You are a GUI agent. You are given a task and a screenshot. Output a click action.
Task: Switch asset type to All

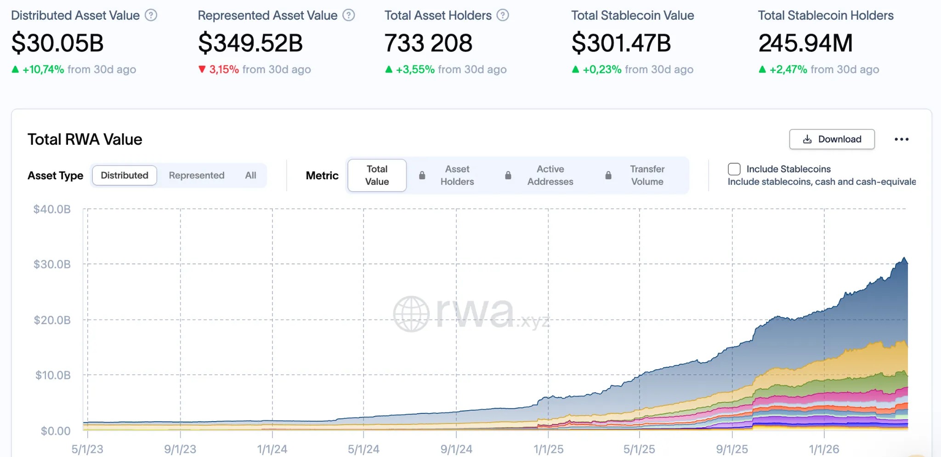pyautogui.click(x=250, y=175)
